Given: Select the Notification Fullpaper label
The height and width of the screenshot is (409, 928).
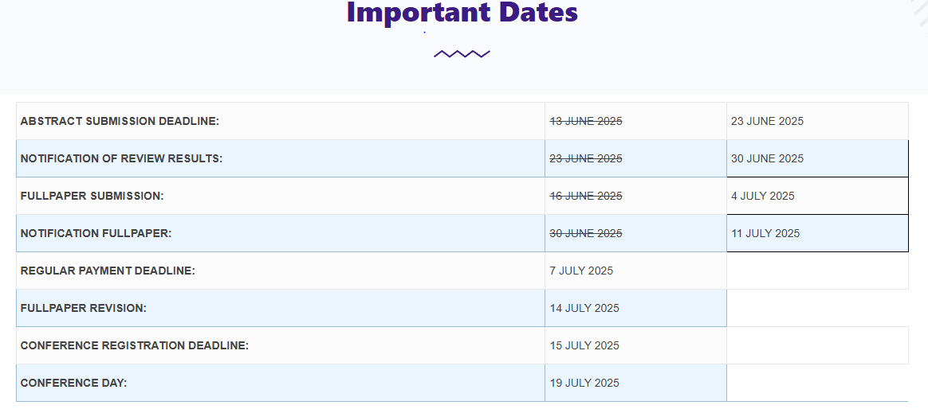Looking at the screenshot, I should point(96,233).
